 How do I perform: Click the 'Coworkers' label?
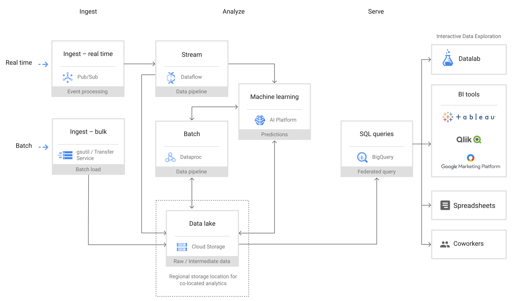click(468, 244)
